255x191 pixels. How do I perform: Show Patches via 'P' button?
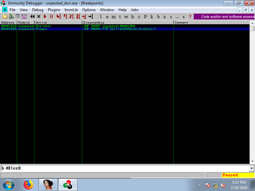coord(145,17)
